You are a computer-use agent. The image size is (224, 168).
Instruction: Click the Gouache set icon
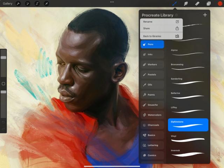[x=145, y=105]
